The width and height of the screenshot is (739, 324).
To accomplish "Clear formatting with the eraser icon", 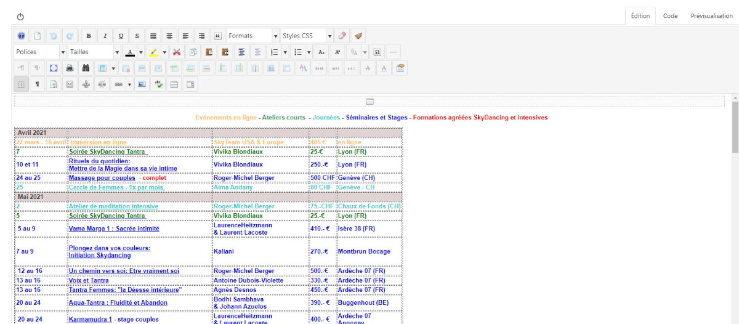I will pyautogui.click(x=342, y=36).
